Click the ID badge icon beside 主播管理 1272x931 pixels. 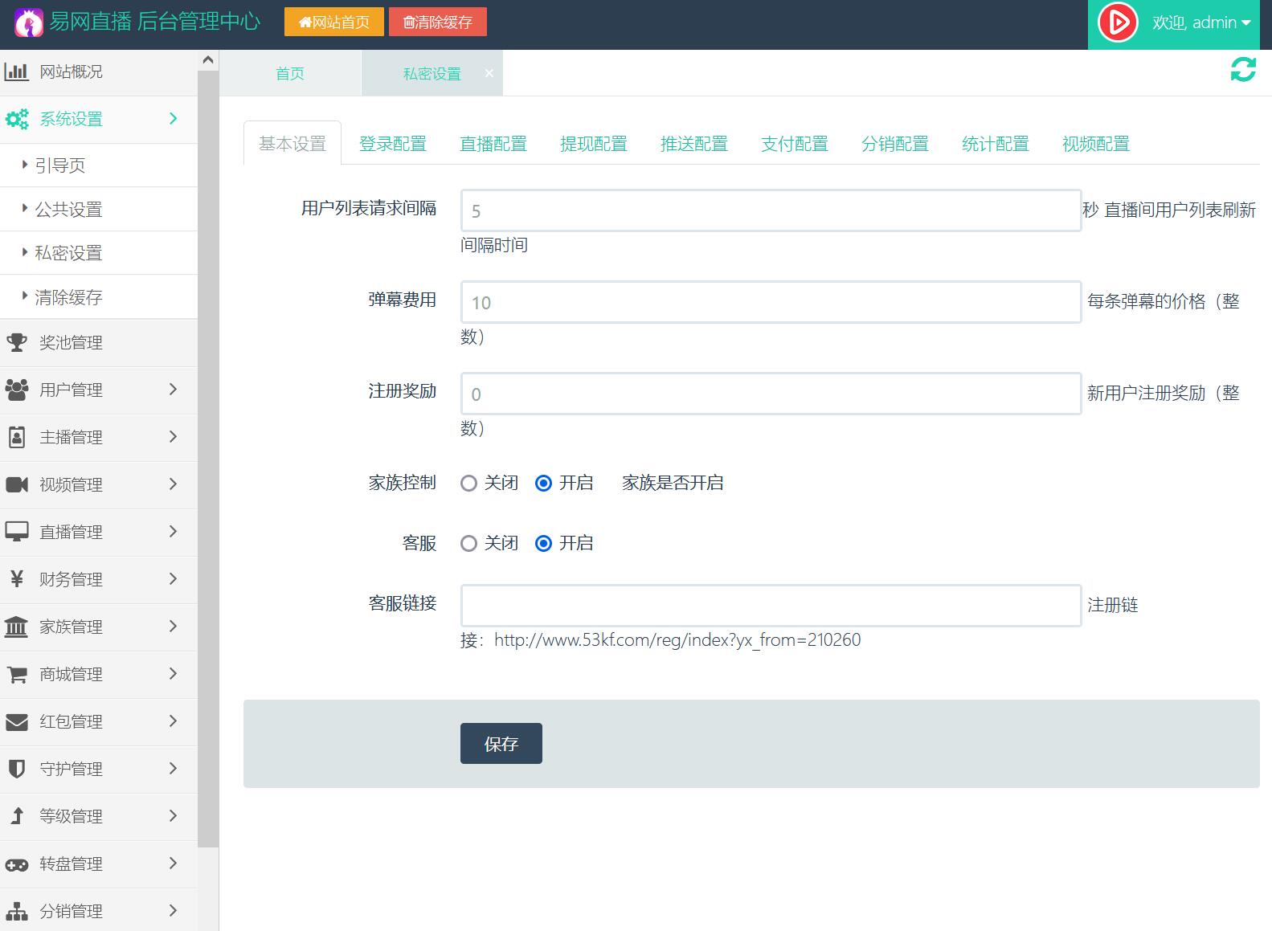[17, 437]
